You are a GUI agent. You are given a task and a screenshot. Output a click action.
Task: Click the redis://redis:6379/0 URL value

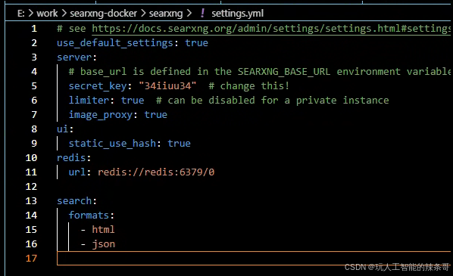pyautogui.click(x=156, y=172)
